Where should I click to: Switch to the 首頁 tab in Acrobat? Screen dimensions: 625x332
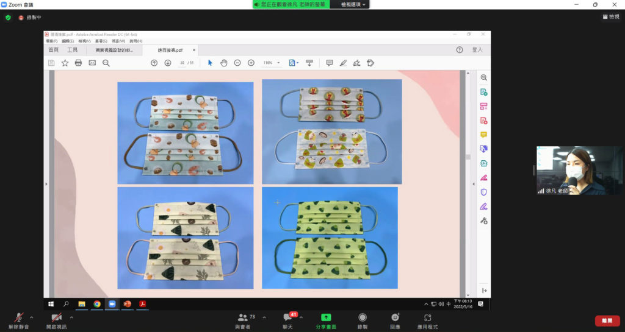54,50
